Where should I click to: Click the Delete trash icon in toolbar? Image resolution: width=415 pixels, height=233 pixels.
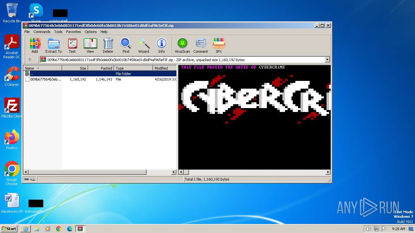[108, 45]
